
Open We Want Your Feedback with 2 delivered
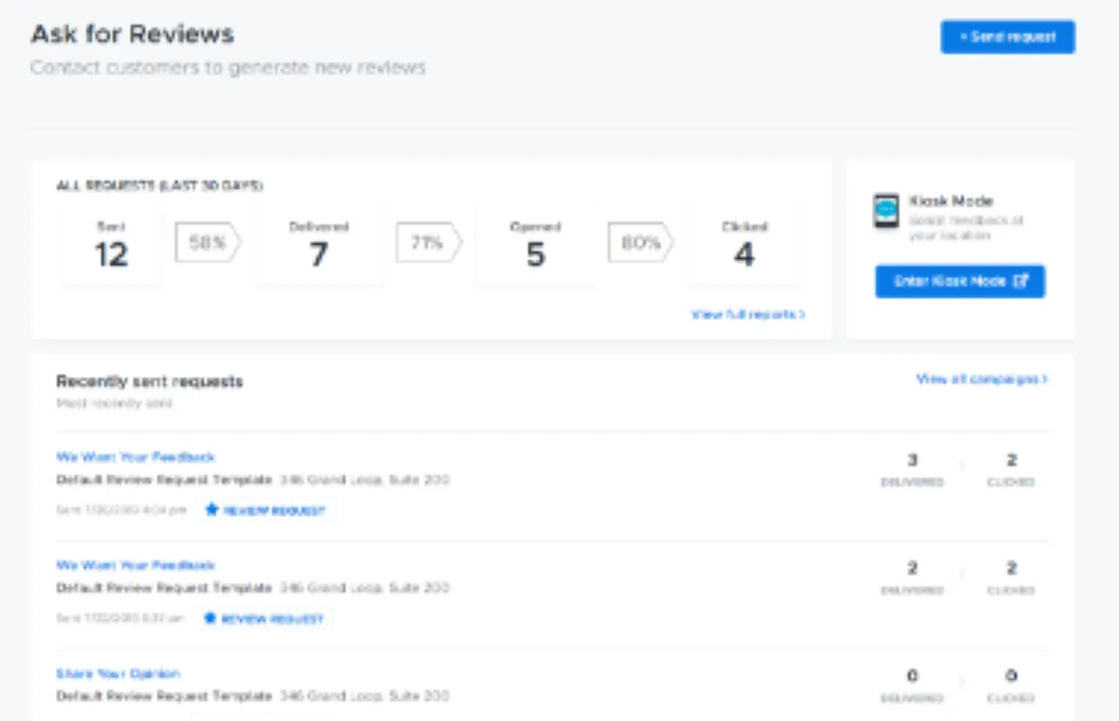(135, 565)
